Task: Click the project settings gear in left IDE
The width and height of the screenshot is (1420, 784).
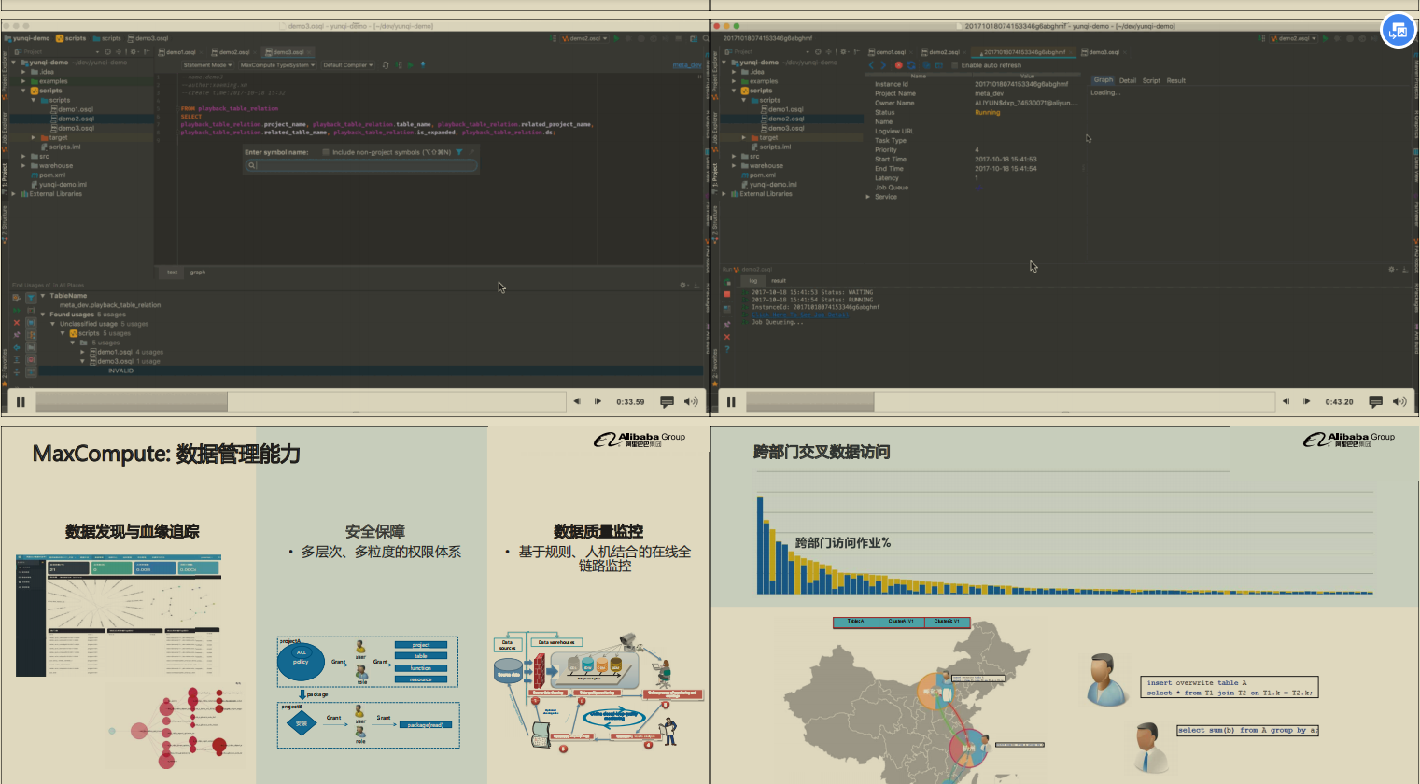Action: pos(134,52)
